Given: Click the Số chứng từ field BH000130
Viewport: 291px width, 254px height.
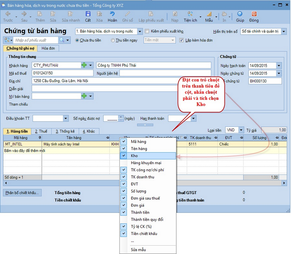Looking at the screenshot, I should 265,81.
